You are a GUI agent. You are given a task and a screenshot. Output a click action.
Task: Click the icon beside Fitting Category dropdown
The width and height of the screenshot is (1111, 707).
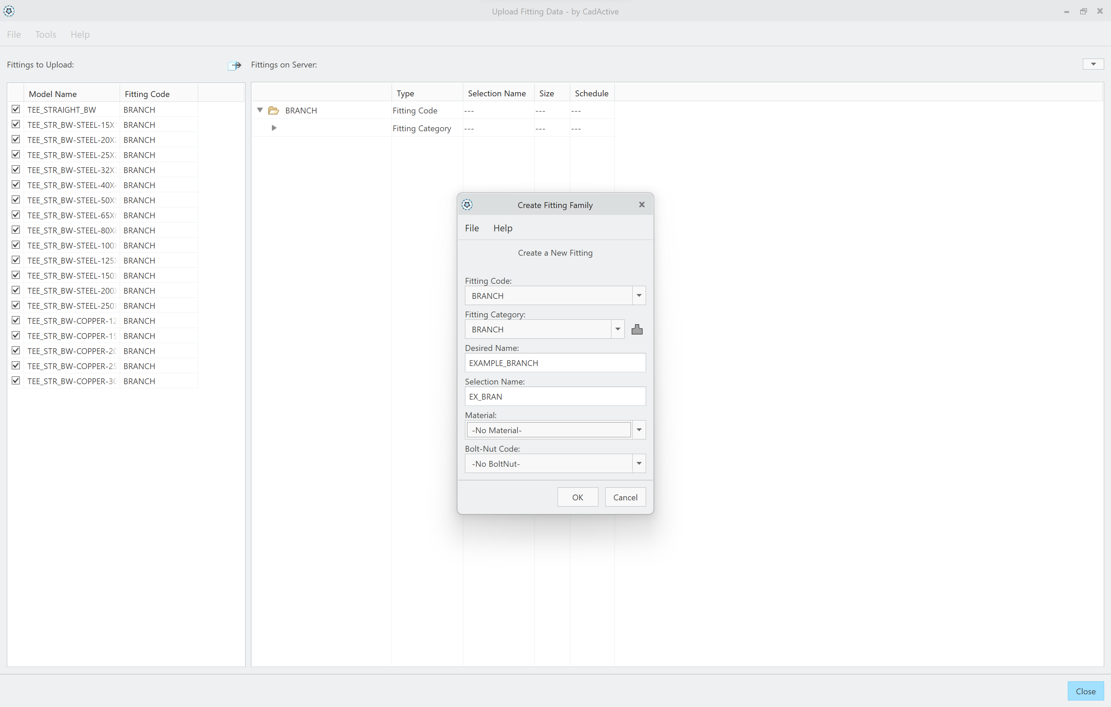point(637,329)
